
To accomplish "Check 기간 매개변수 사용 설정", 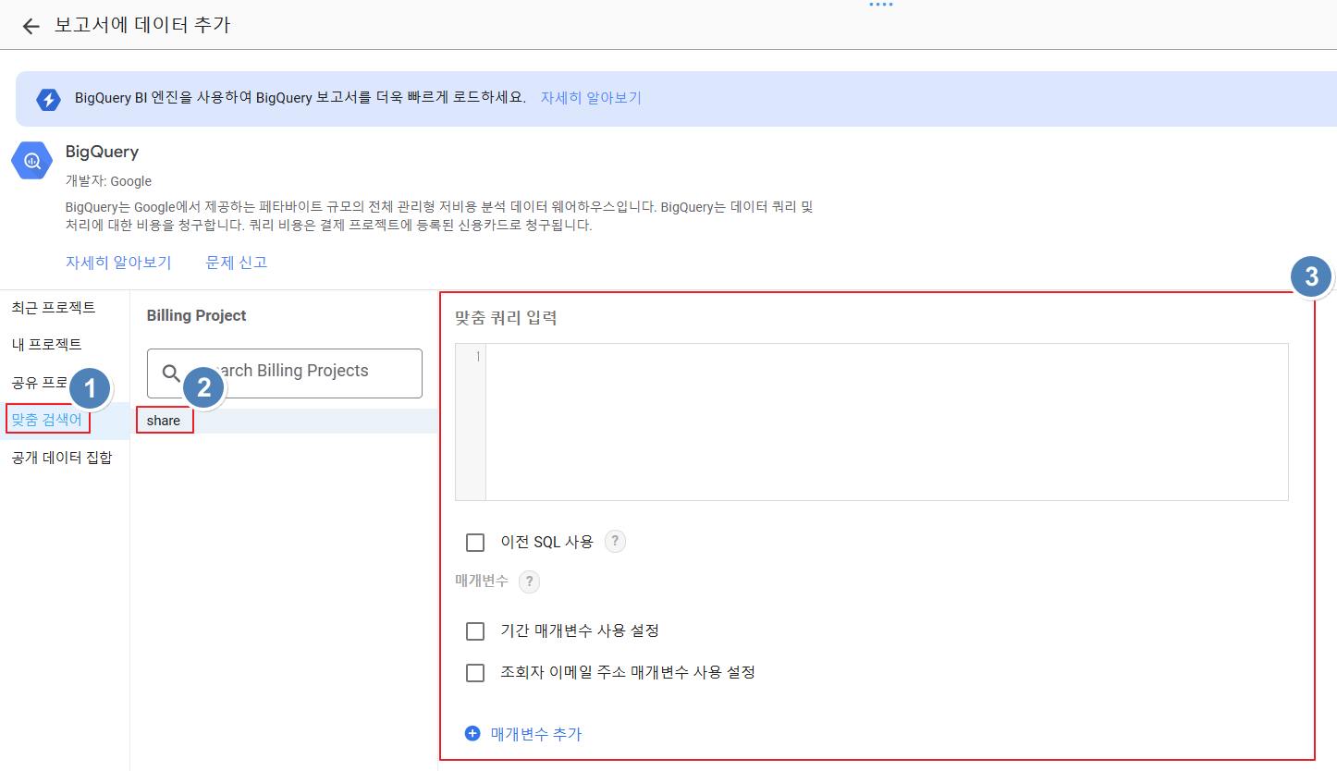I will [475, 631].
